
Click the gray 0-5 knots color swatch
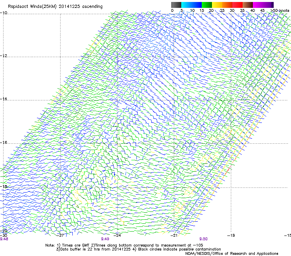[176, 5]
